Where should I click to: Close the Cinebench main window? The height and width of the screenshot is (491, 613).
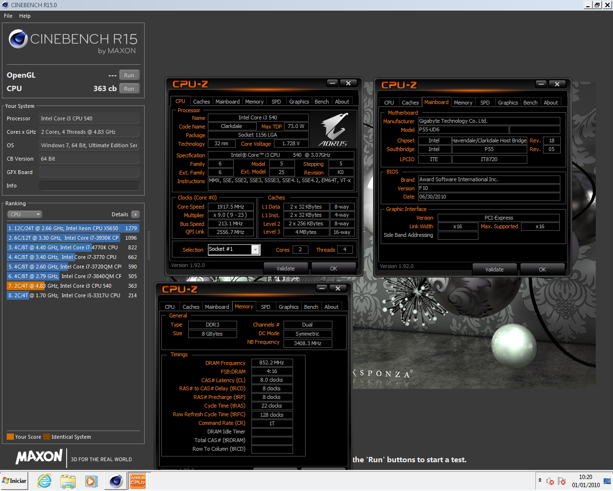[607, 5]
